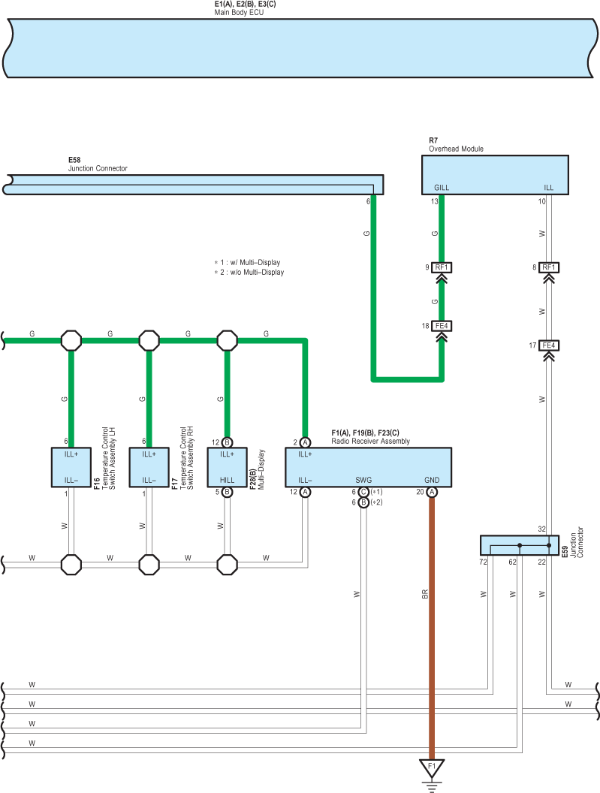This screenshot has width=600, height=793.
Task: Click the 'SWG' terminal label
Action: pyautogui.click(x=363, y=480)
